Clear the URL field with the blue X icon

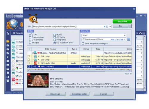click(105, 27)
